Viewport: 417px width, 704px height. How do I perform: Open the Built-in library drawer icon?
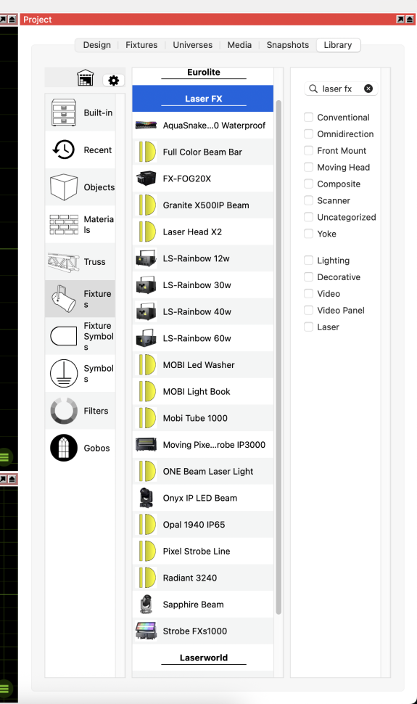pos(63,112)
